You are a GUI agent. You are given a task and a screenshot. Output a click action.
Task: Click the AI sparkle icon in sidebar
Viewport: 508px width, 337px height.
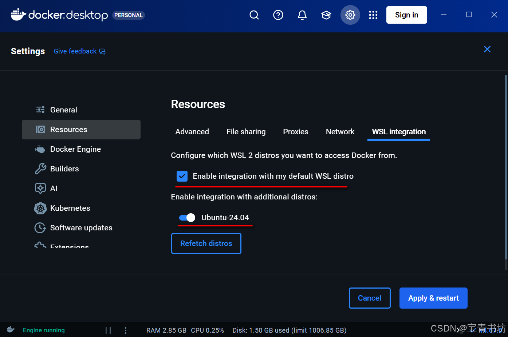click(x=40, y=189)
